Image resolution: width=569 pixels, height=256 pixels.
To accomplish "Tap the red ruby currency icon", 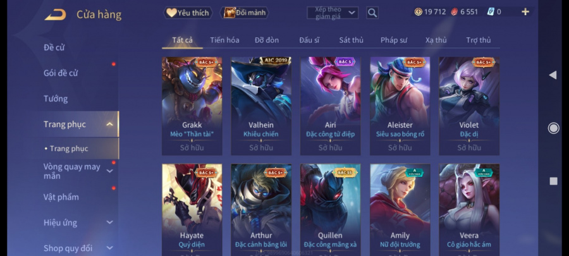I will [454, 12].
